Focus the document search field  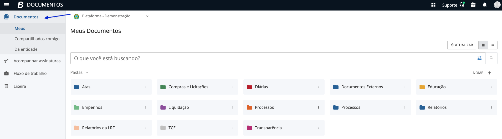[271, 58]
